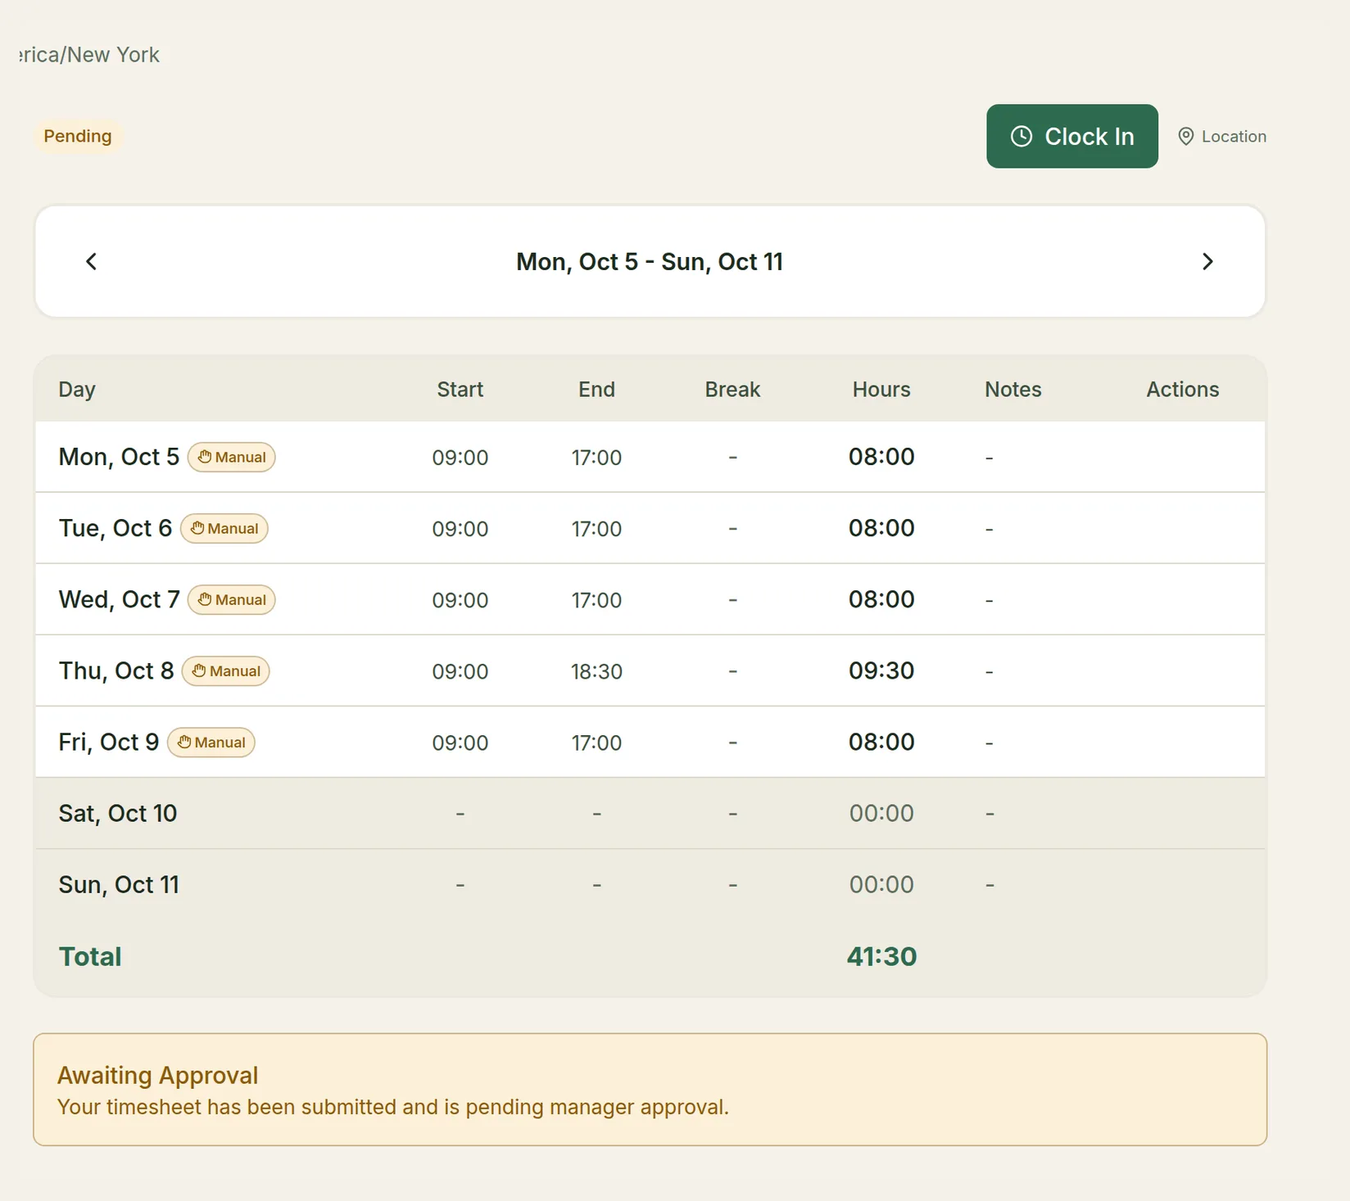Select the Manual badge on Wed, Oct 7
Image resolution: width=1350 pixels, height=1201 pixels.
[x=232, y=599]
